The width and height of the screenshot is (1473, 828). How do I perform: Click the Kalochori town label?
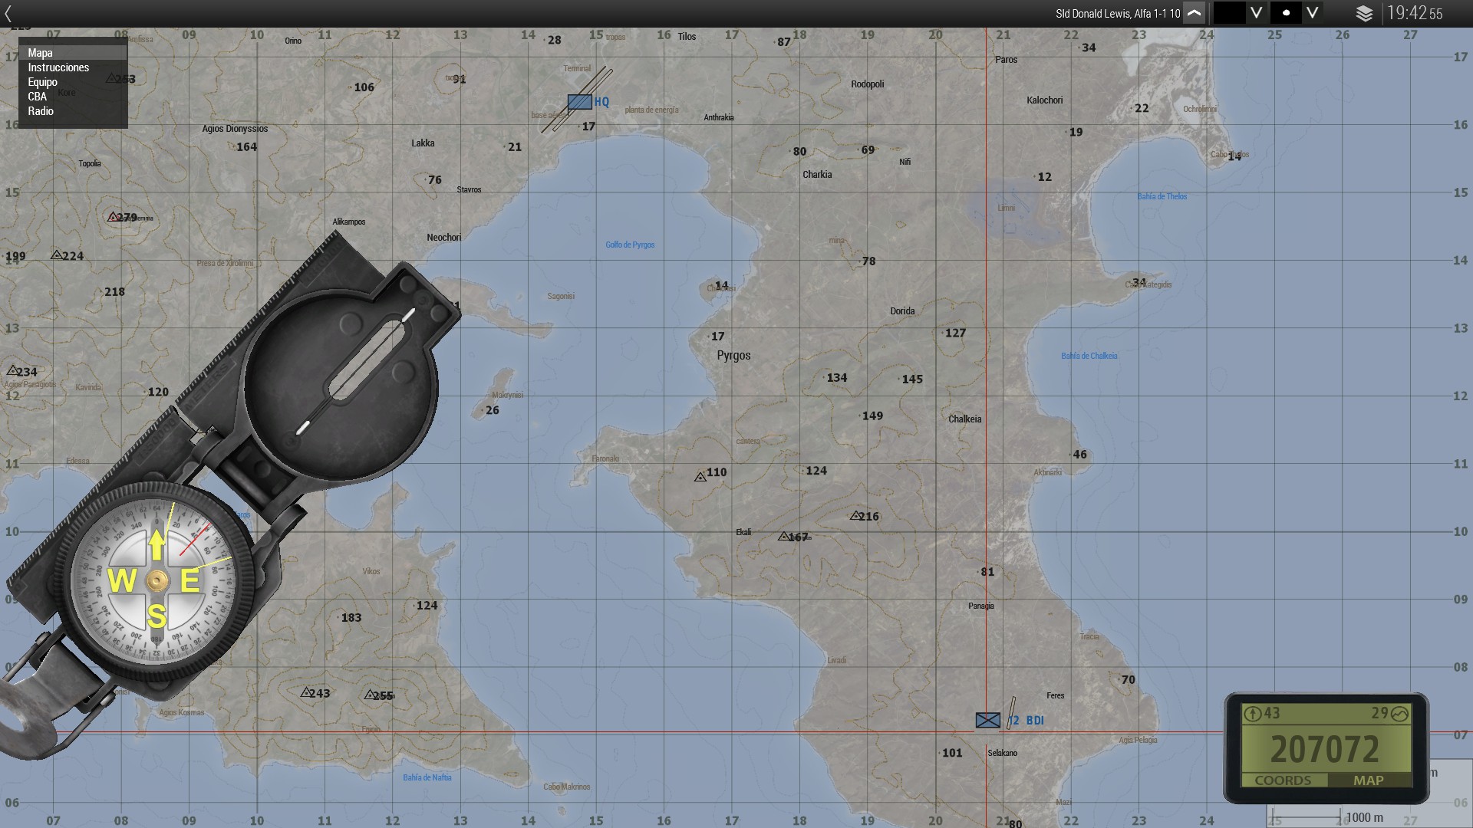(1045, 100)
